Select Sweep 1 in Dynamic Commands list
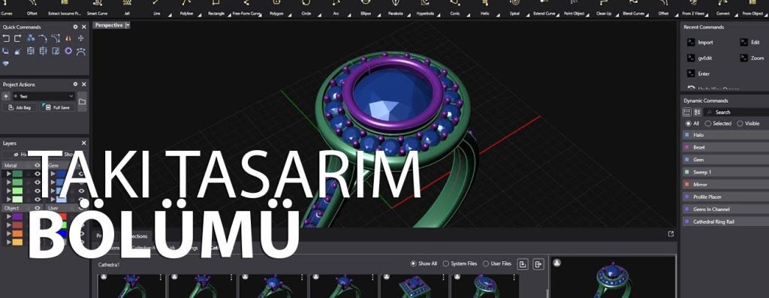 point(725,172)
